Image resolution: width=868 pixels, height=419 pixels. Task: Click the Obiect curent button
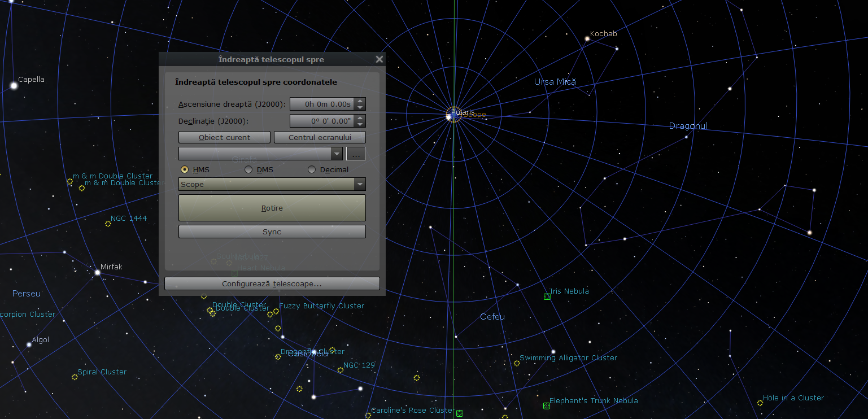[x=225, y=137]
